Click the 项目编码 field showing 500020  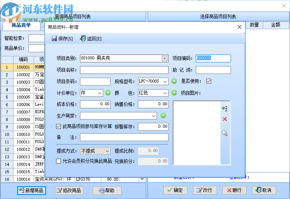click(213, 58)
